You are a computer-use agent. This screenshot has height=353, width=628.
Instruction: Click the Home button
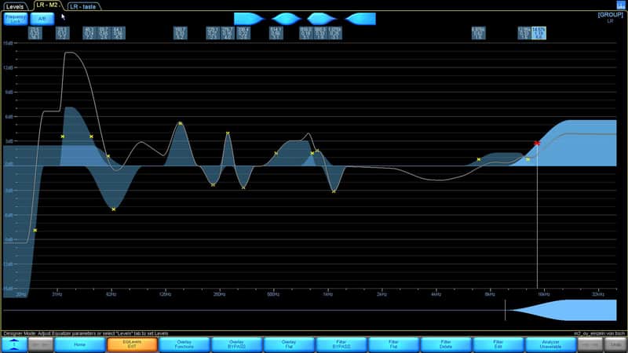click(79, 344)
